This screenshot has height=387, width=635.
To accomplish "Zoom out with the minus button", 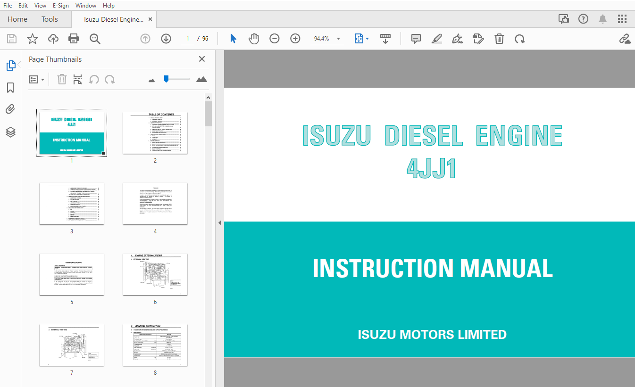I will [x=275, y=39].
